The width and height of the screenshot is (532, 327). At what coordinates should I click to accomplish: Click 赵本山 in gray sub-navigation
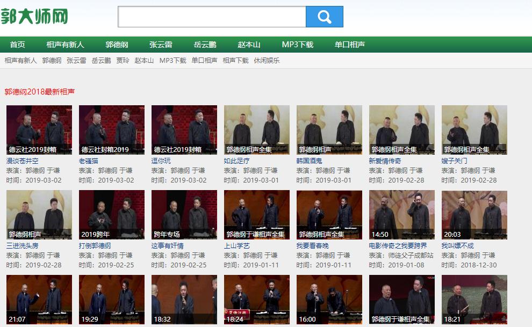[144, 61]
